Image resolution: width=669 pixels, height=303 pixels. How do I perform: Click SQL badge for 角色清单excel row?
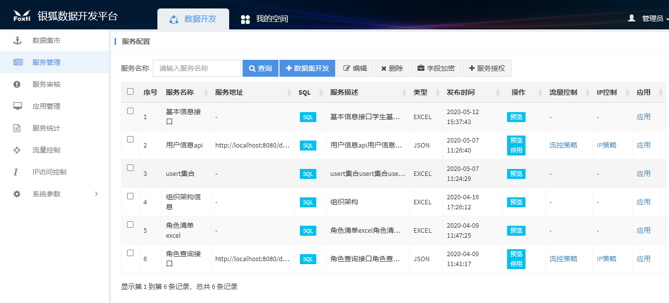[308, 231]
